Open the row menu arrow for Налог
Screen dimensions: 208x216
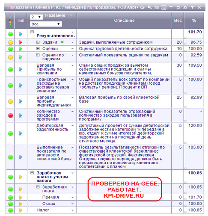coord(72,210)
